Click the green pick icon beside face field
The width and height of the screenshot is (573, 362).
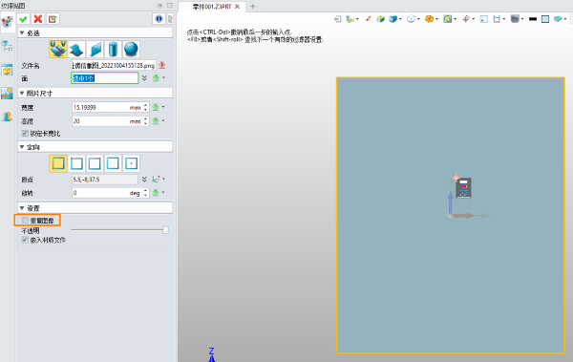click(x=156, y=78)
